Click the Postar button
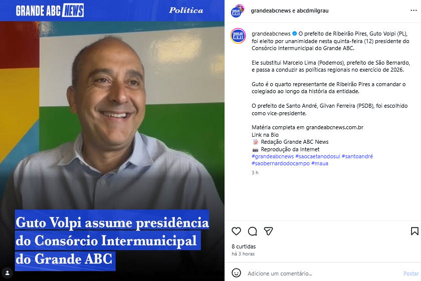The width and height of the screenshot is (421, 281). tap(411, 273)
